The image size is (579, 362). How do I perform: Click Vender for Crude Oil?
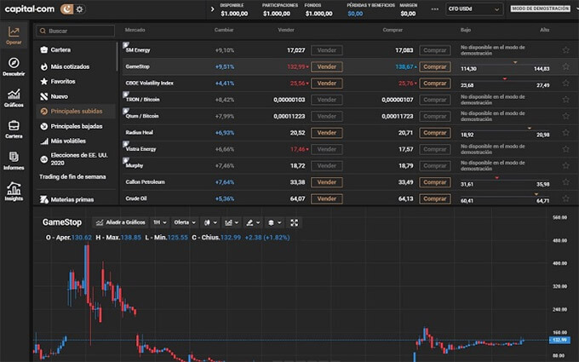tap(327, 198)
